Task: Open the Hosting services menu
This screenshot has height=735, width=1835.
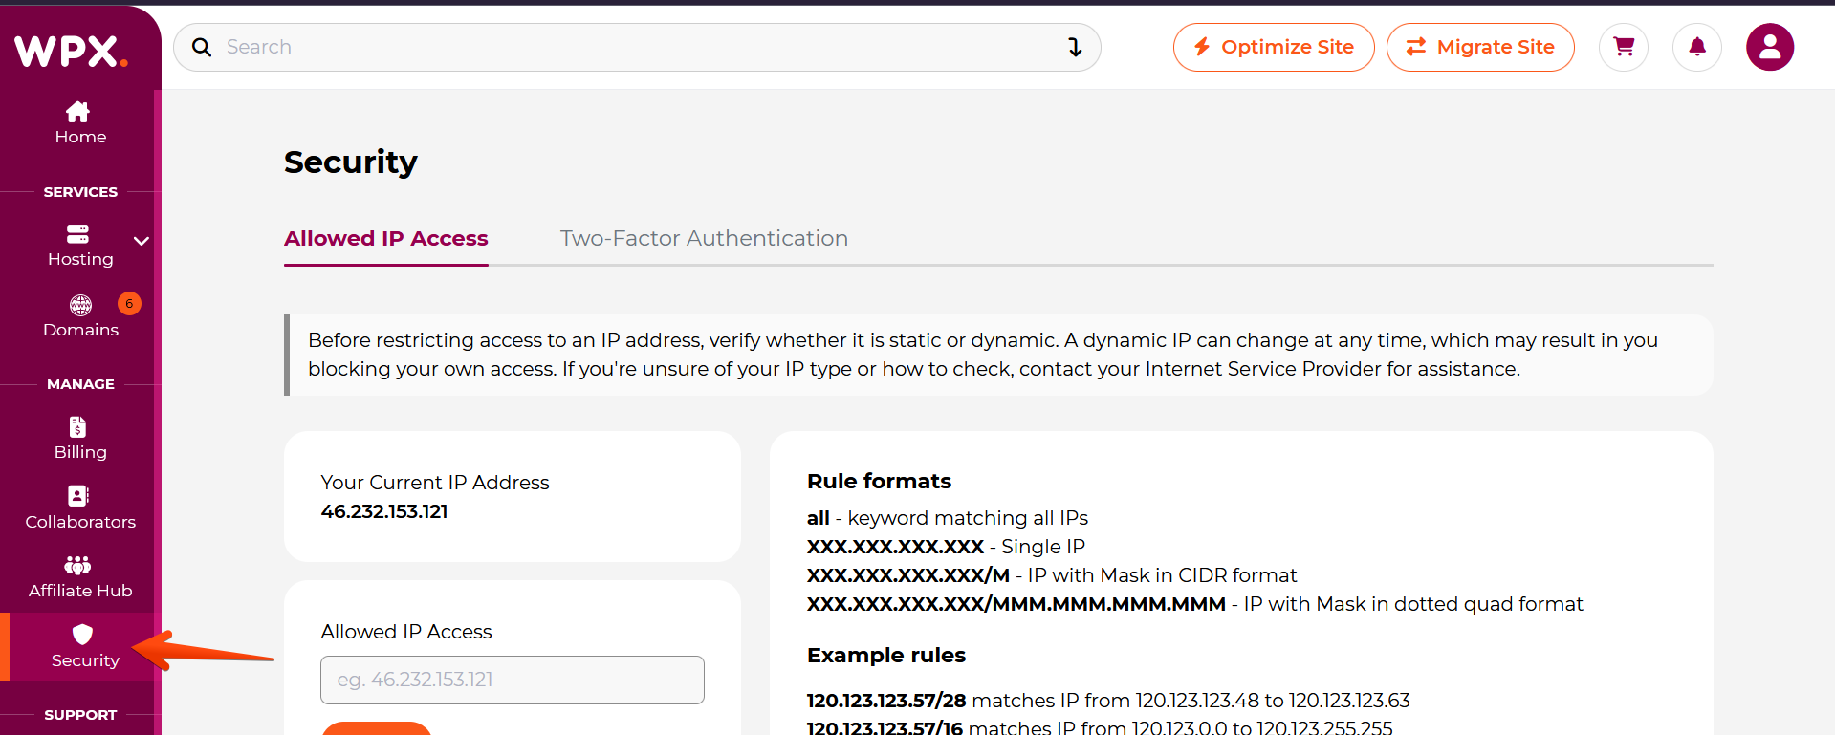Action: click(79, 246)
